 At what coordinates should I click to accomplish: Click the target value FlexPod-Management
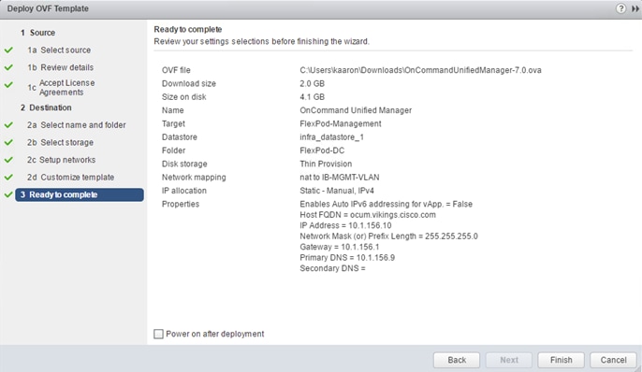341,123
